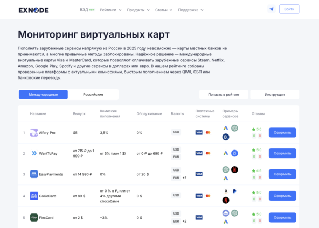Expand +2 more currencies for FlexCard
Screen dimensions: 319x228
coord(184,222)
